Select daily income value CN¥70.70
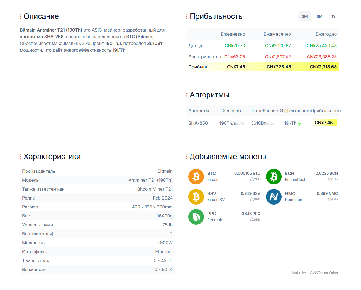The image size is (361, 290). tap(235, 45)
